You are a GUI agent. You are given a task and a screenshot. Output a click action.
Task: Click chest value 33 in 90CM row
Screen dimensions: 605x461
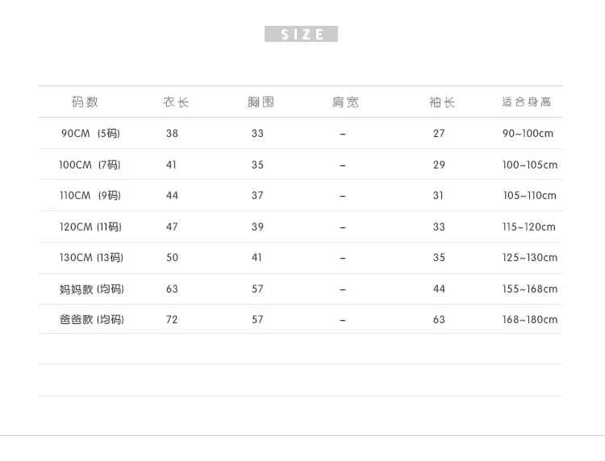tap(257, 133)
